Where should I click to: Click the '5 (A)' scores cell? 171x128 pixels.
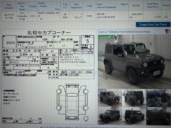(166, 15)
